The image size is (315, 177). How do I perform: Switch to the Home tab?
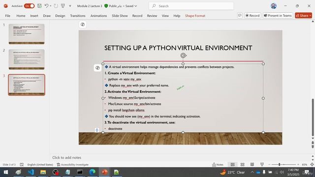pos(21,16)
